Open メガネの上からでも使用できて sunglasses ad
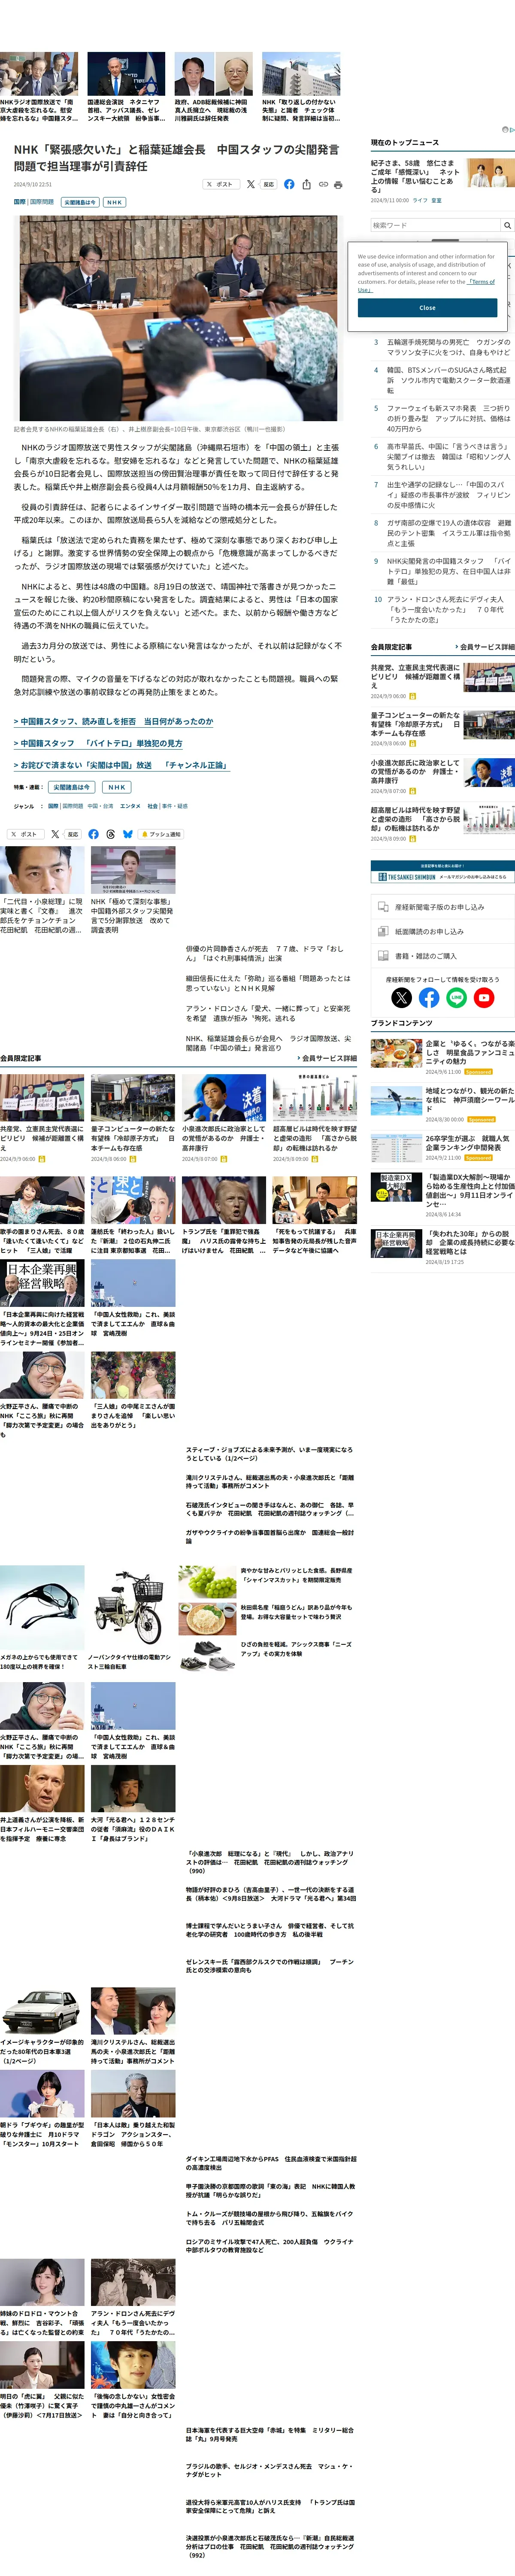The height and width of the screenshot is (2576, 515). point(42,1618)
